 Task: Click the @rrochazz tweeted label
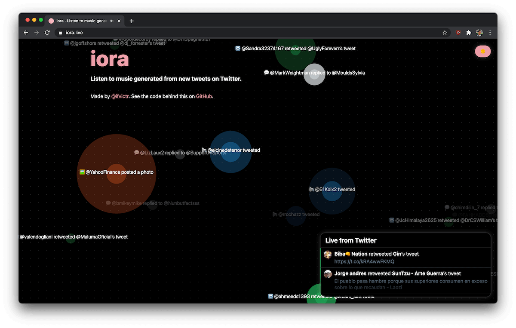[299, 214]
